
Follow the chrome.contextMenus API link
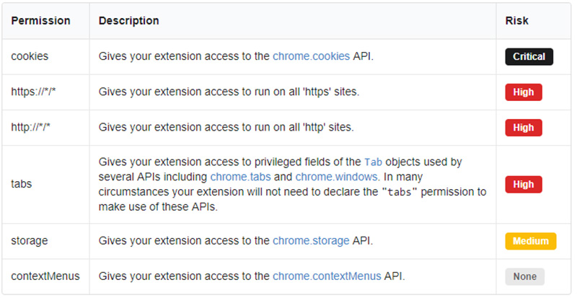tap(327, 276)
